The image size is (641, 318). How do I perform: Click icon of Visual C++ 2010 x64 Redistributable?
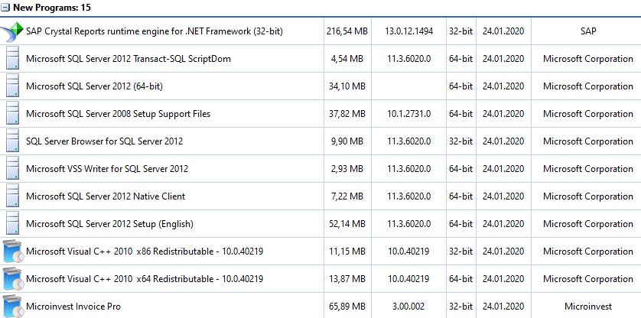[13, 278]
